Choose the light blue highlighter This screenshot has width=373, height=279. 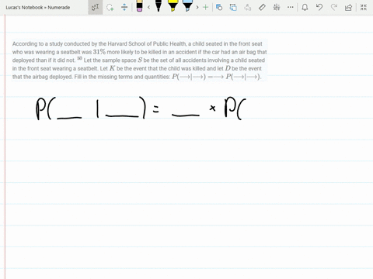point(187,6)
